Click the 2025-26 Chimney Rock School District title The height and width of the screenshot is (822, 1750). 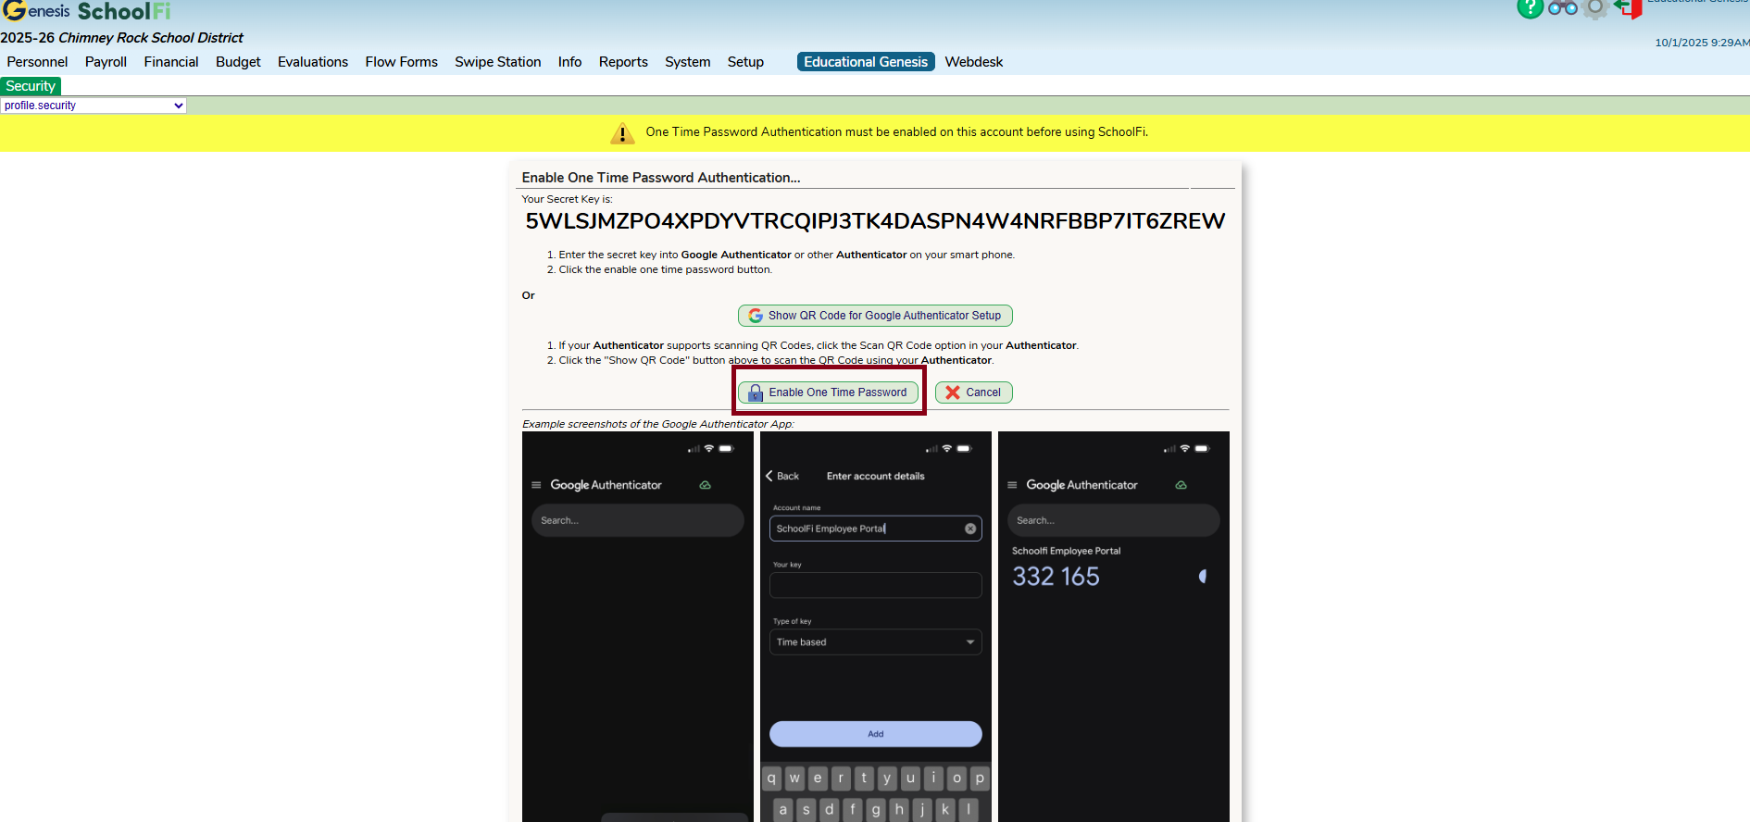click(x=121, y=38)
